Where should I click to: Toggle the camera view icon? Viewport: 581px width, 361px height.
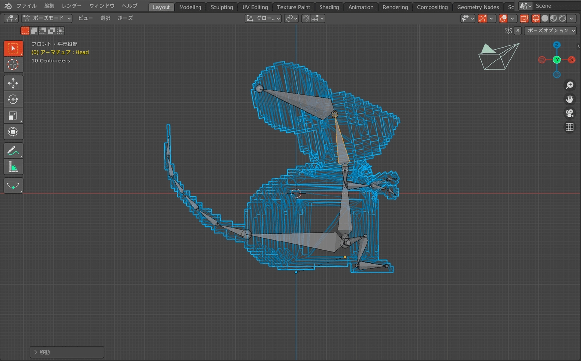tap(570, 113)
